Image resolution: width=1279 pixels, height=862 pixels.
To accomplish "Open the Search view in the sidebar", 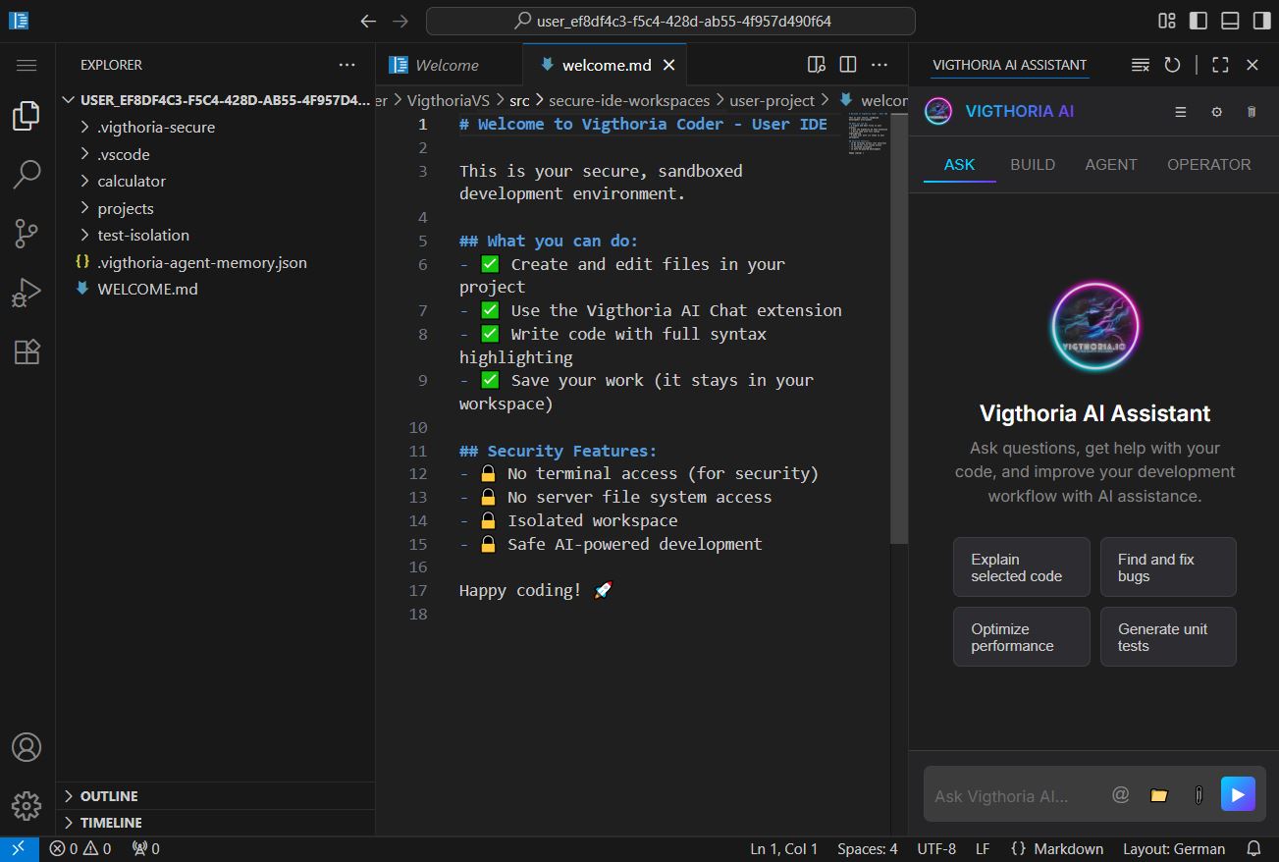I will (x=26, y=174).
